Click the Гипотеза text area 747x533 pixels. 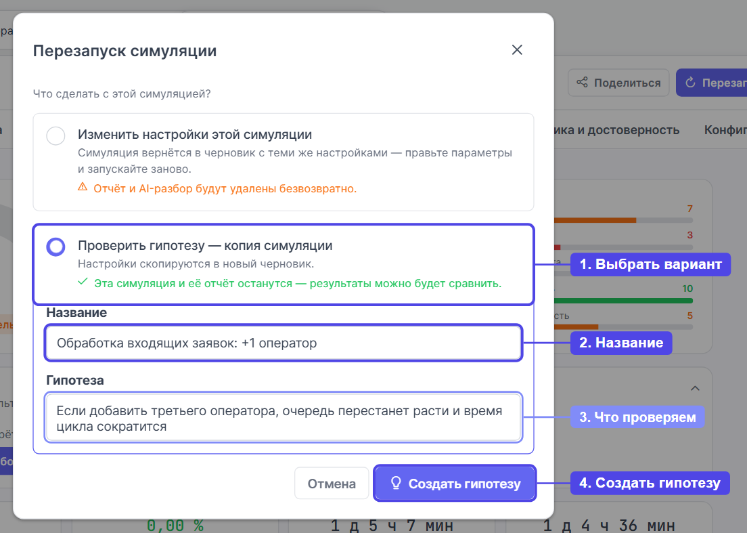[284, 418]
